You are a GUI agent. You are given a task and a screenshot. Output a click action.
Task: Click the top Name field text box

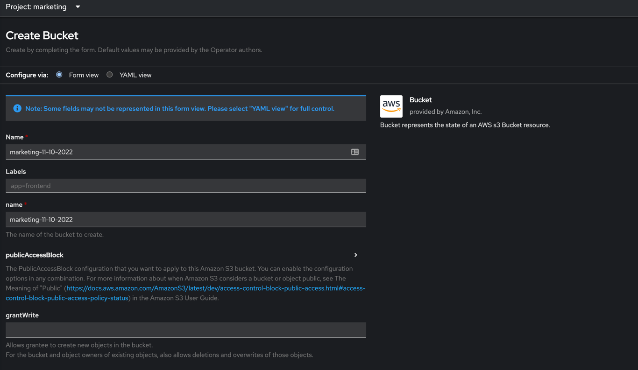(x=177, y=152)
